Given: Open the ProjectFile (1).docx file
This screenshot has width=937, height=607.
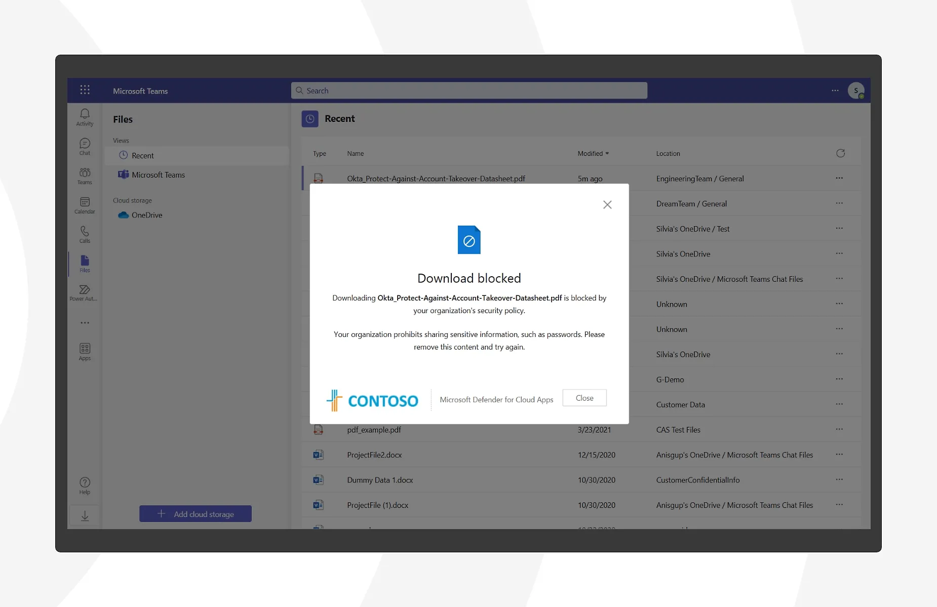Looking at the screenshot, I should tap(377, 505).
